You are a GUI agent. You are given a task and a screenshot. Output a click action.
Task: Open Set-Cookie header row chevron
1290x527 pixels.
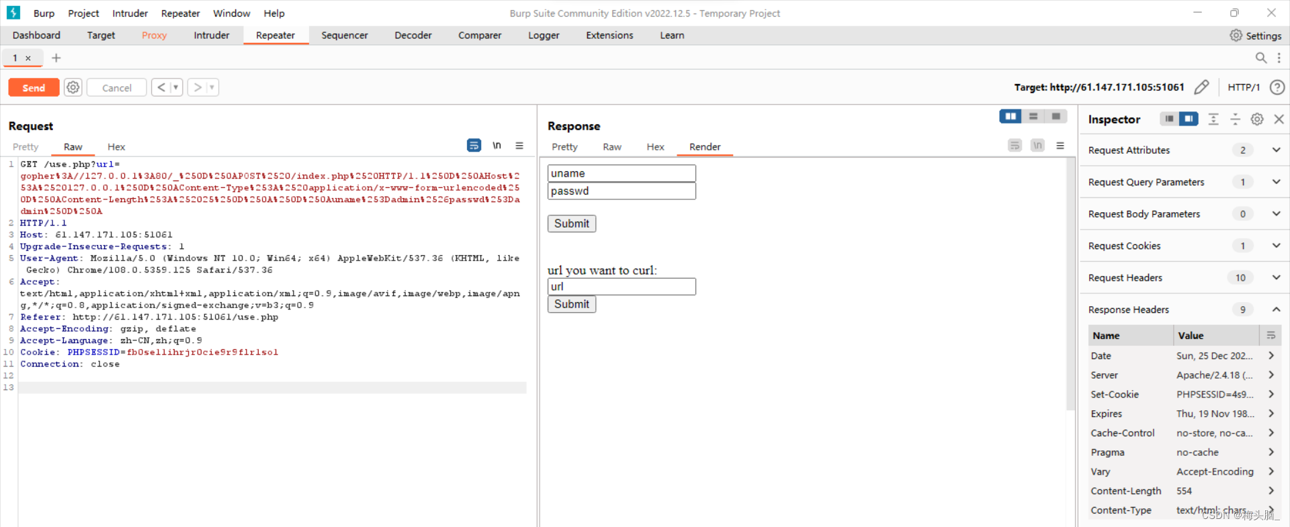(x=1271, y=394)
